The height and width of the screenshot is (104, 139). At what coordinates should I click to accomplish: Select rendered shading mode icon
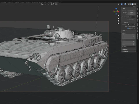click(136, 4)
